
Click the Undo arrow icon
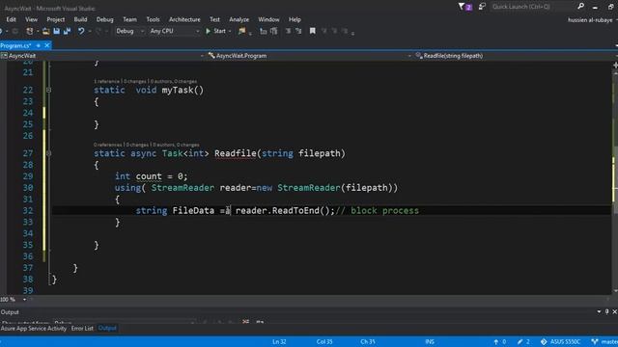81,31
